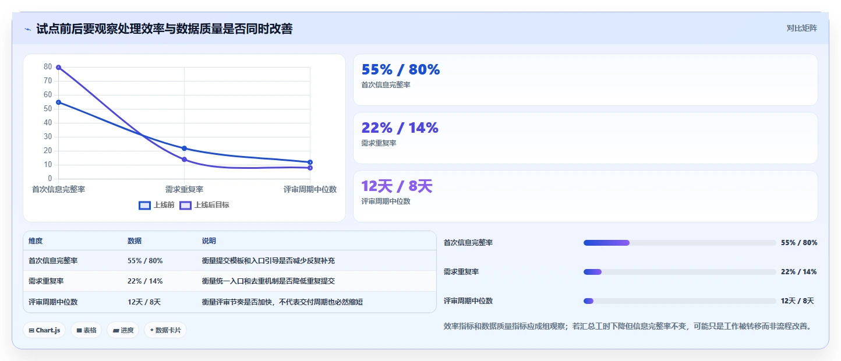841x361 pixels.
Task: Open the 22% / 14% data card
Action: point(585,138)
